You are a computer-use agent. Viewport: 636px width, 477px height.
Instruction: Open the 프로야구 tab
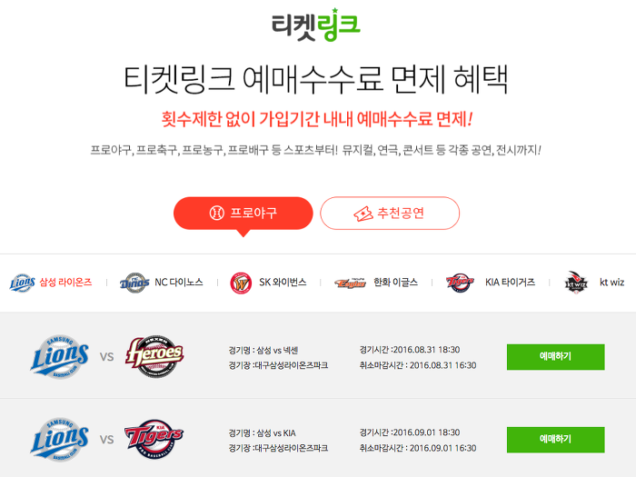tap(243, 214)
